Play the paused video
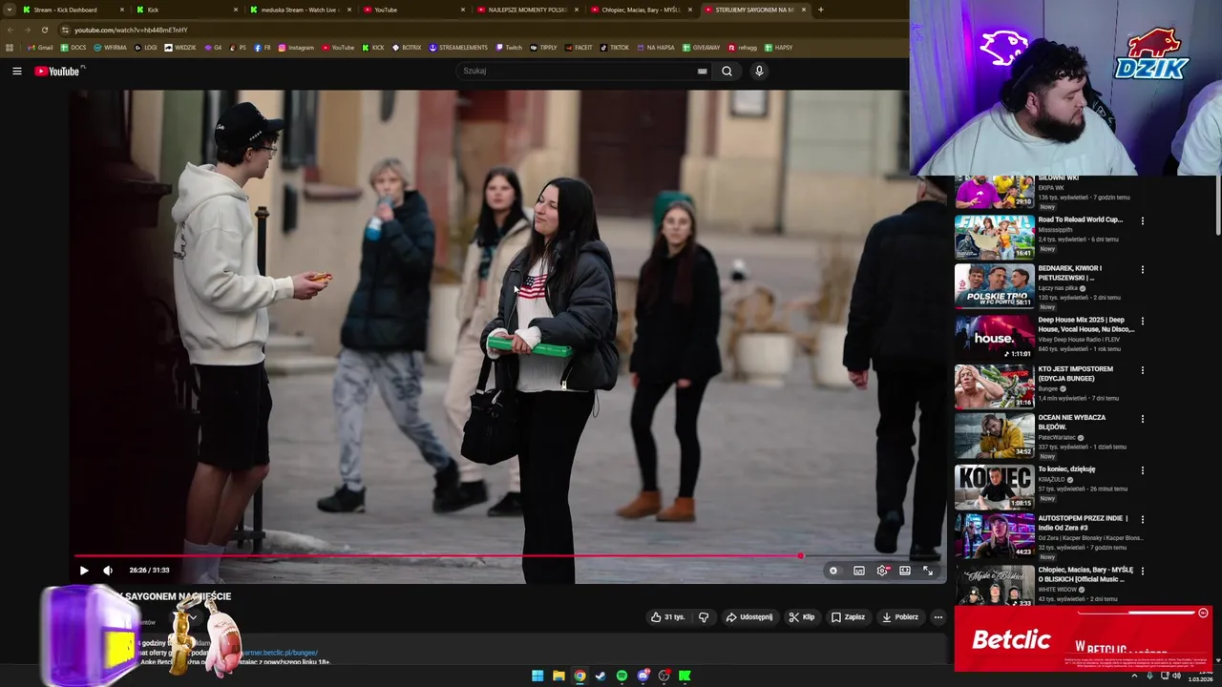 84,571
